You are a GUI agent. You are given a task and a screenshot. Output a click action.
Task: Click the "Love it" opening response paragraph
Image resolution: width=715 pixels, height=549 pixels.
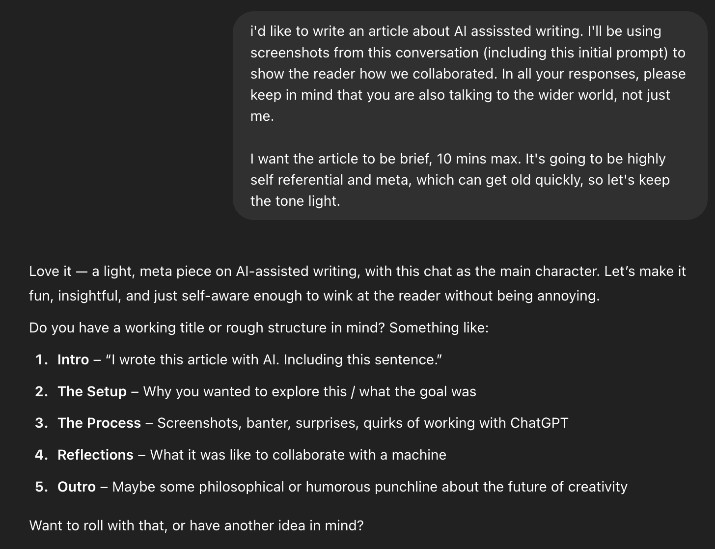click(x=357, y=283)
